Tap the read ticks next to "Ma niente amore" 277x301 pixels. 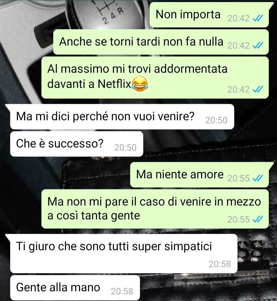tap(258, 178)
